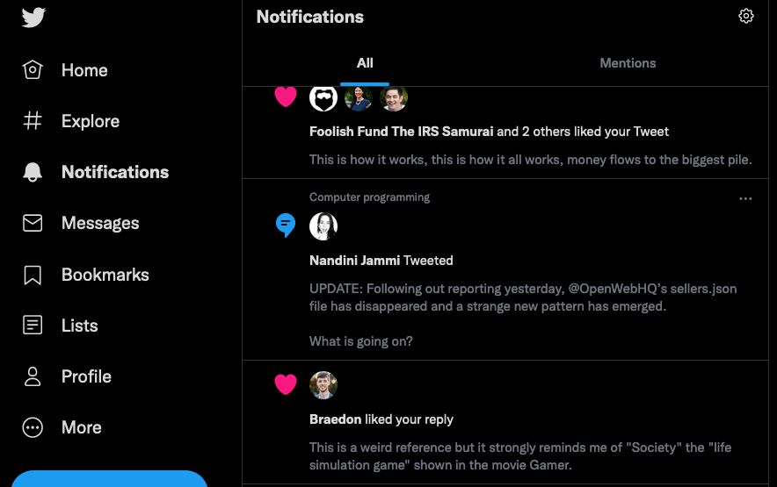Click Braedon's profile picture
The image size is (777, 487).
323,384
